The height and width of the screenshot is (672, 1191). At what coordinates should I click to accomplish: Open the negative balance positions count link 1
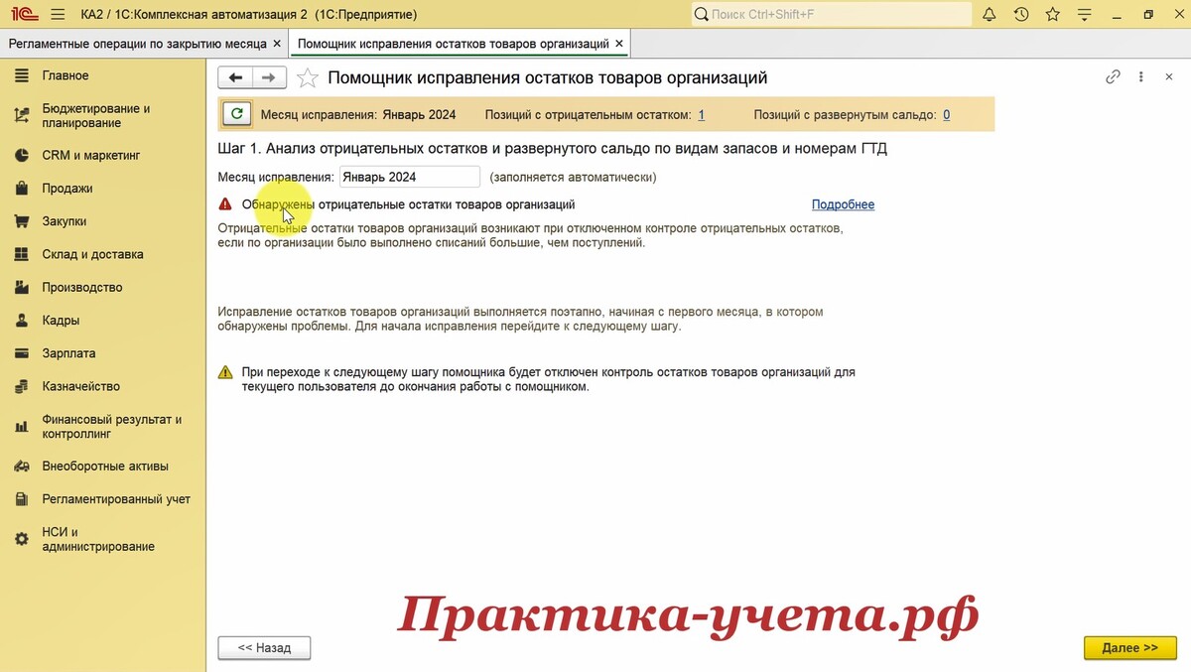point(702,115)
